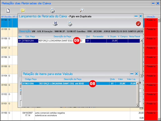The image size is (161, 121).
Task: Minimize the Relação de itens para este Veículo window
Action: [x=132, y=74]
